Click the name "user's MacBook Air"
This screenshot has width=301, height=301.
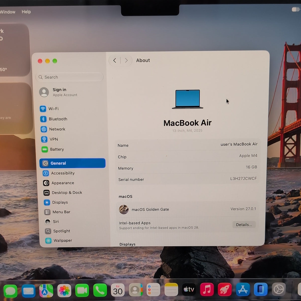(x=239, y=144)
